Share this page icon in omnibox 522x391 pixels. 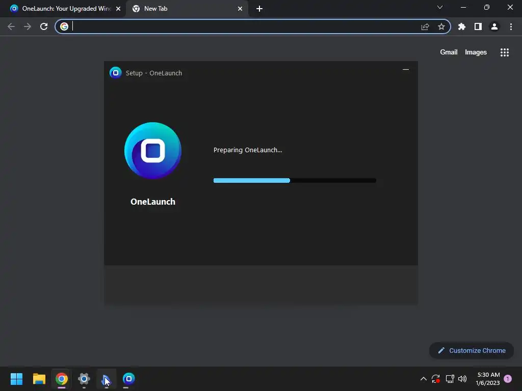click(x=425, y=26)
